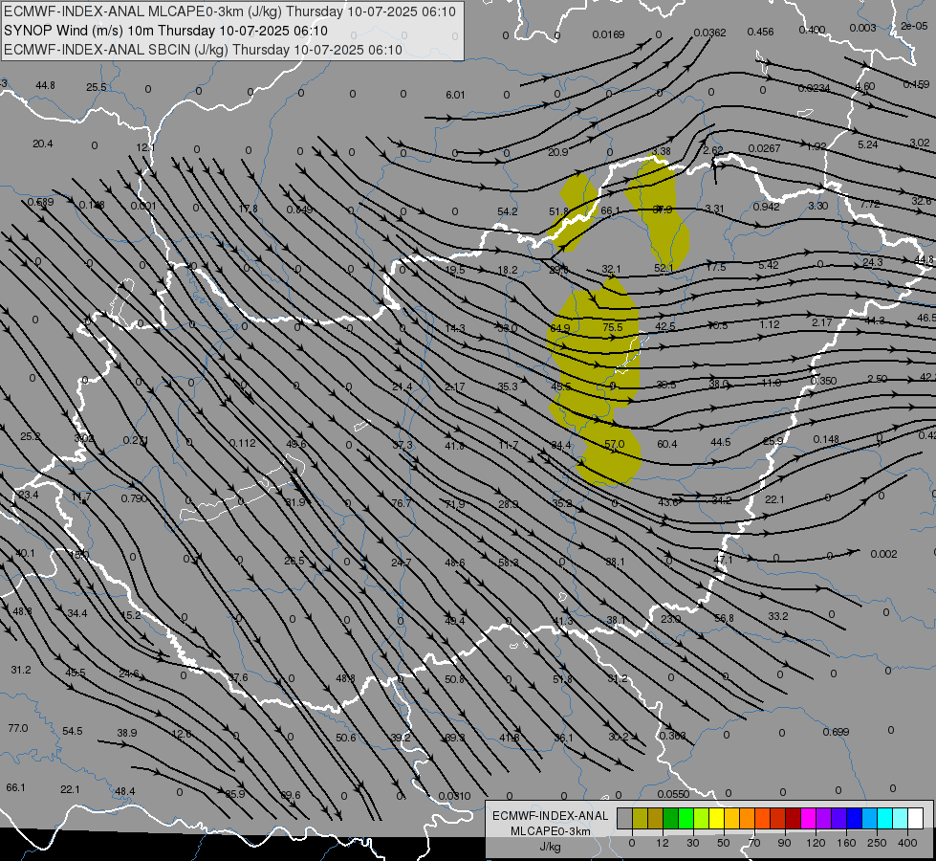Click the 0.456 value at top

(x=760, y=31)
